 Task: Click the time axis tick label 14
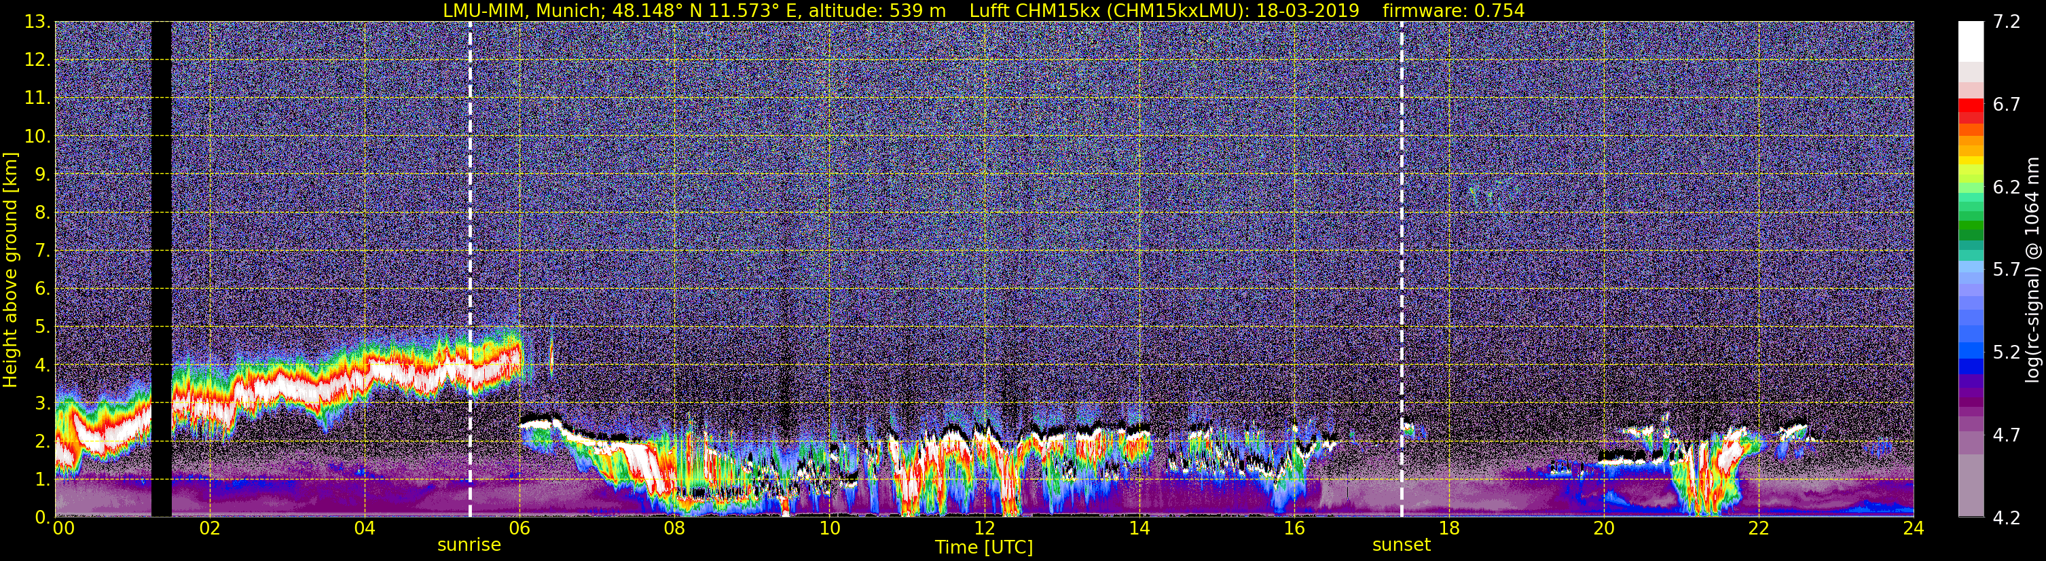point(1139,529)
